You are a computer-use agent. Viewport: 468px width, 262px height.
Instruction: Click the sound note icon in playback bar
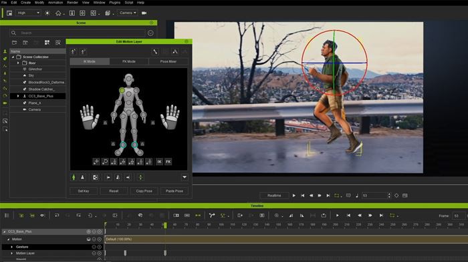coord(357,195)
